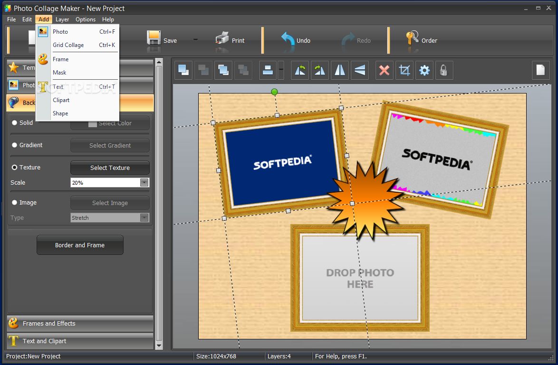Viewport: 558px width, 365px height.
Task: Click the Undo arrow icon
Action: point(288,38)
